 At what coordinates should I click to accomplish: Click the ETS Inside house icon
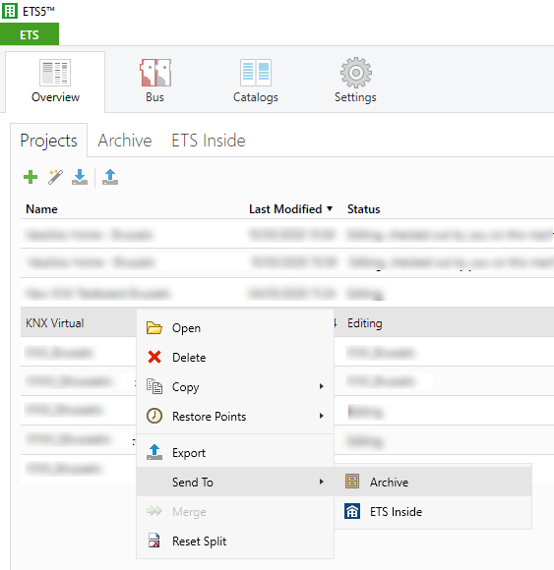click(x=352, y=511)
